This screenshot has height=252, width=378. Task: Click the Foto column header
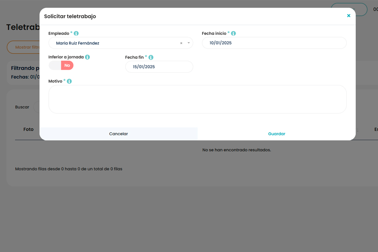tap(28, 129)
